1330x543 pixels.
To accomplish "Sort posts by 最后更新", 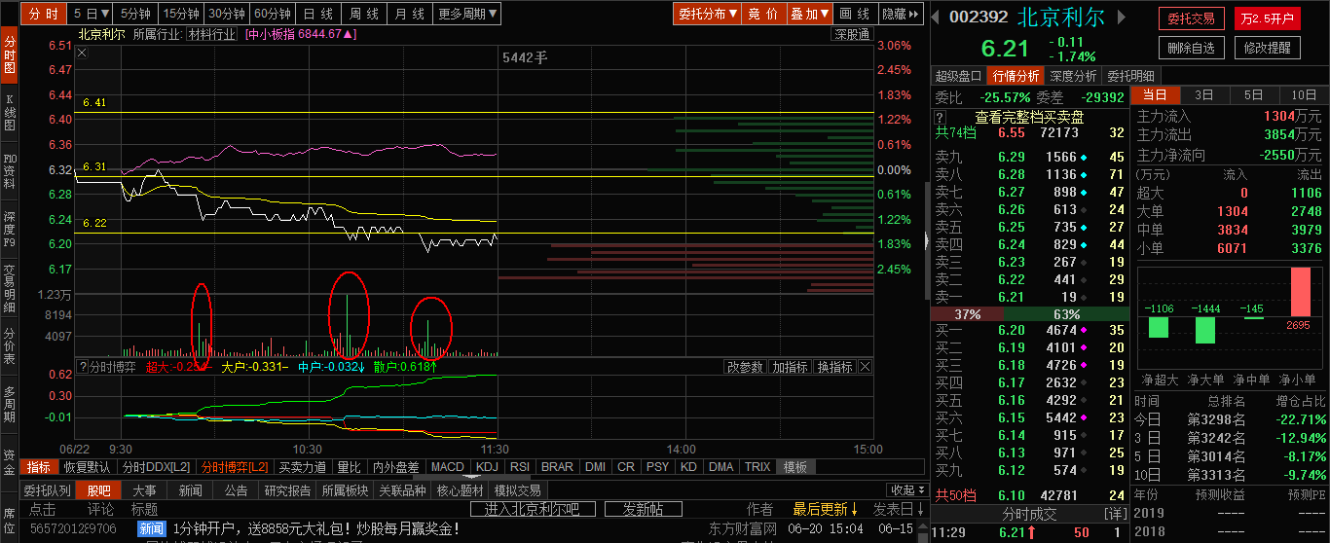I will click(825, 509).
